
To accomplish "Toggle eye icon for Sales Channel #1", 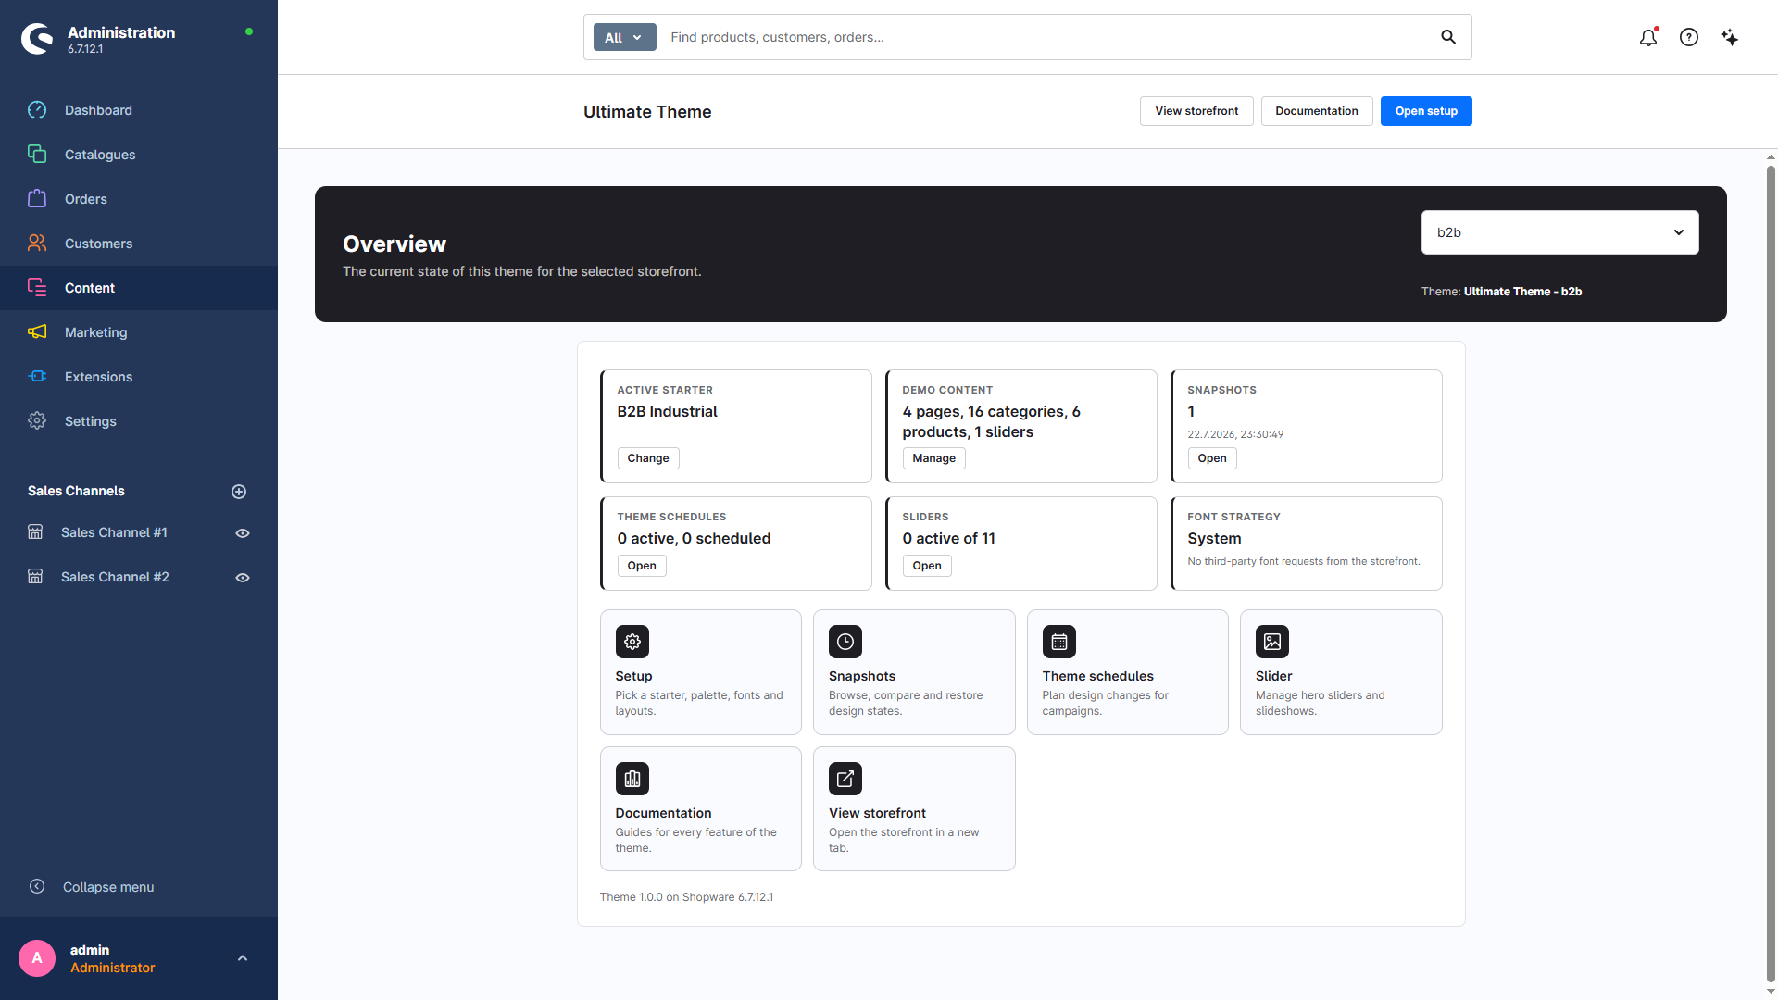I will (x=243, y=533).
